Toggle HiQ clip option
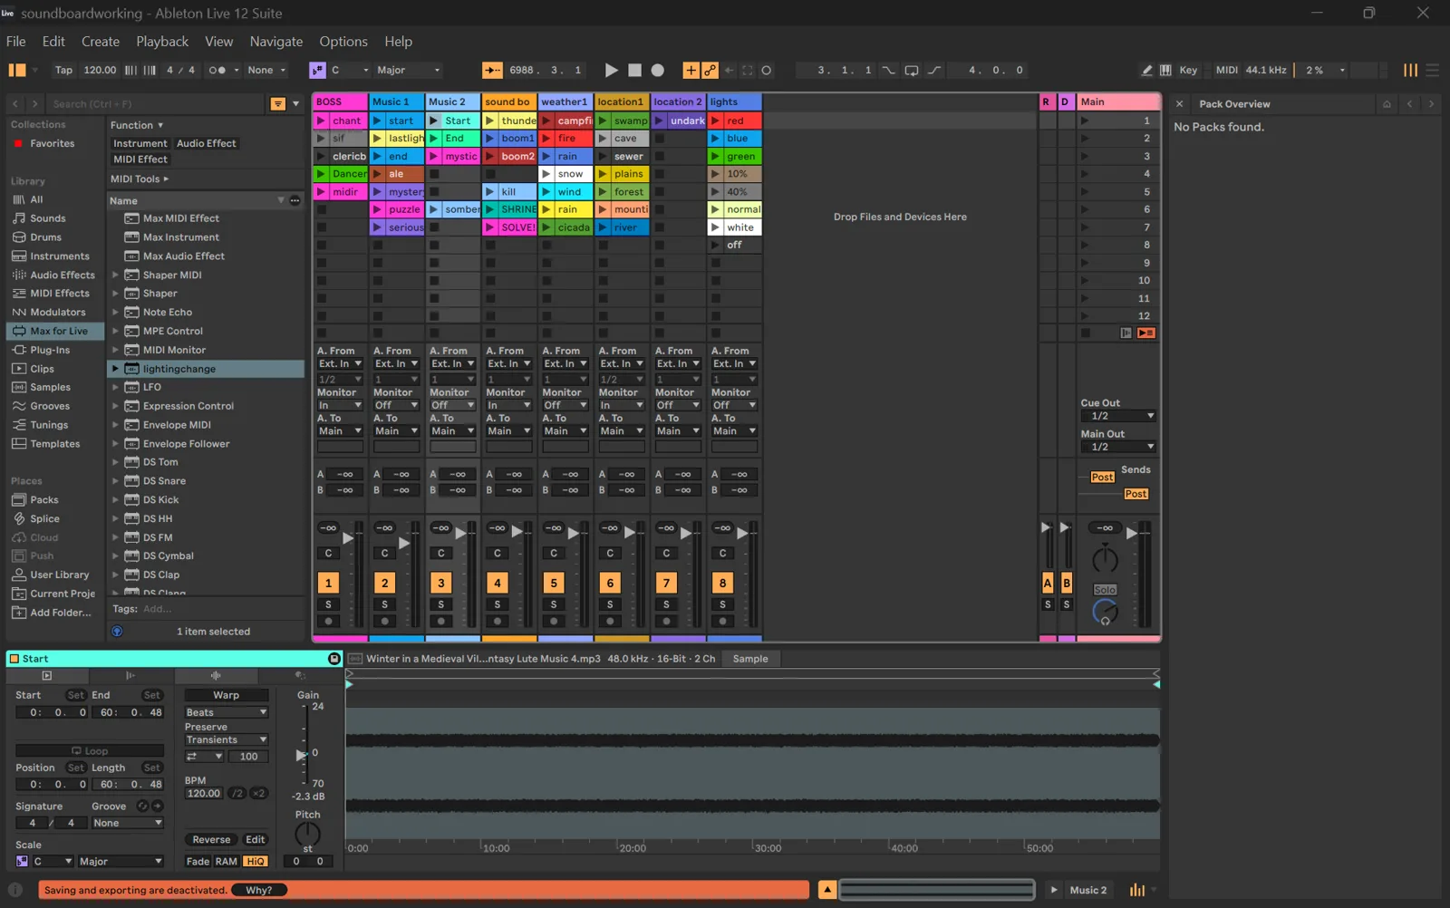The image size is (1450, 908). (256, 862)
